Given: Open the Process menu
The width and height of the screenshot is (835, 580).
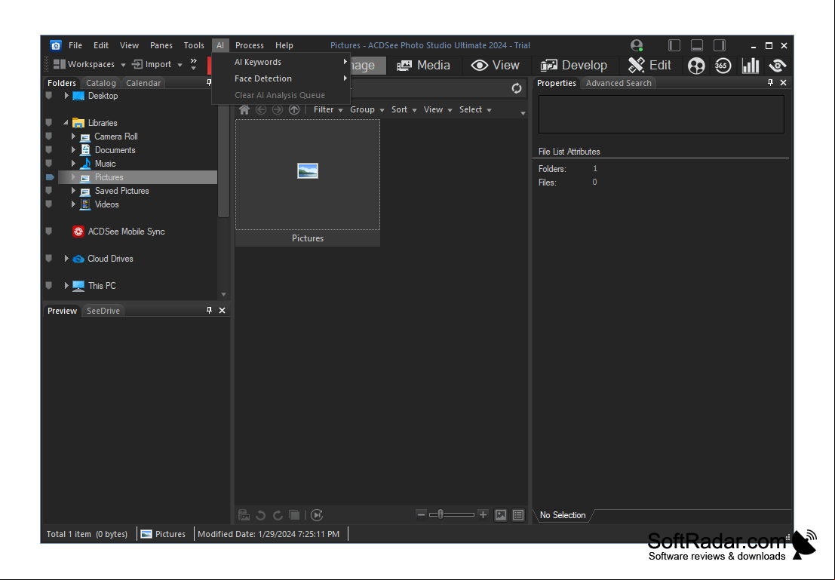Looking at the screenshot, I should point(250,46).
